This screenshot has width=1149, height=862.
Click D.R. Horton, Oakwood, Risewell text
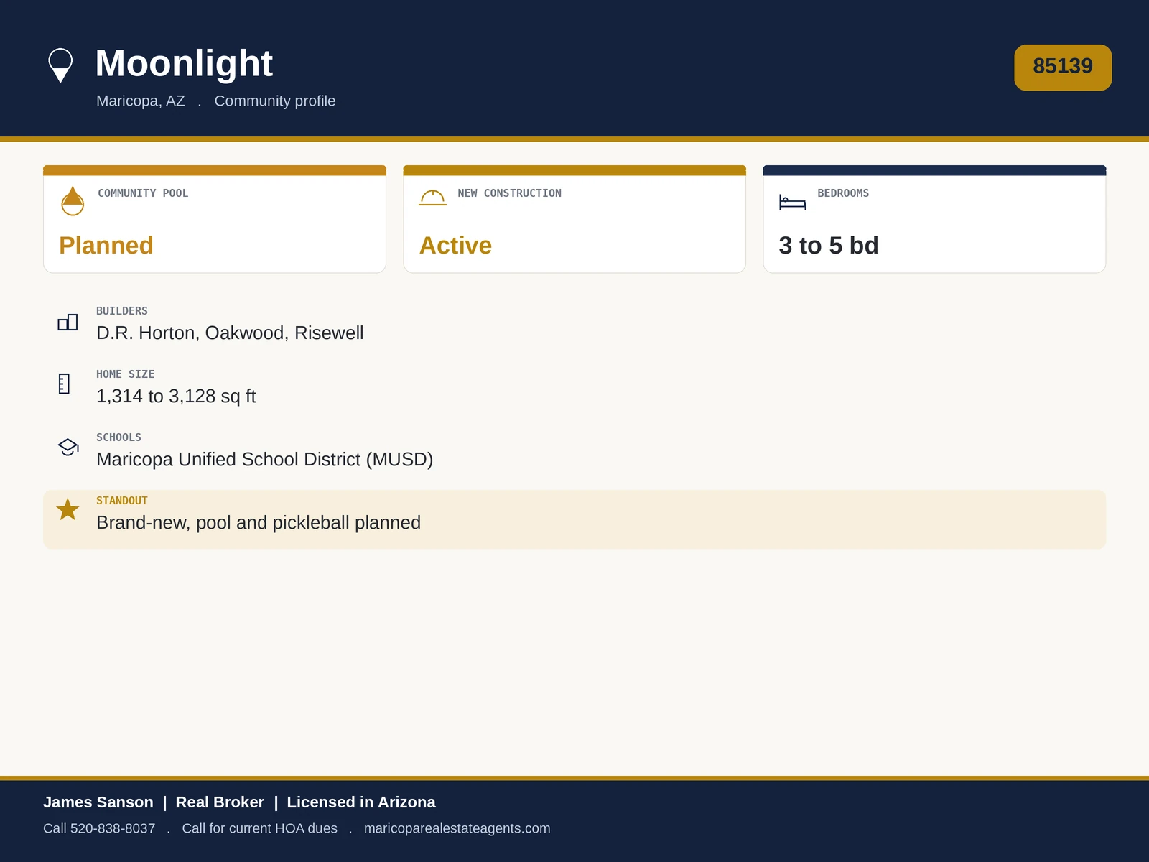point(230,333)
